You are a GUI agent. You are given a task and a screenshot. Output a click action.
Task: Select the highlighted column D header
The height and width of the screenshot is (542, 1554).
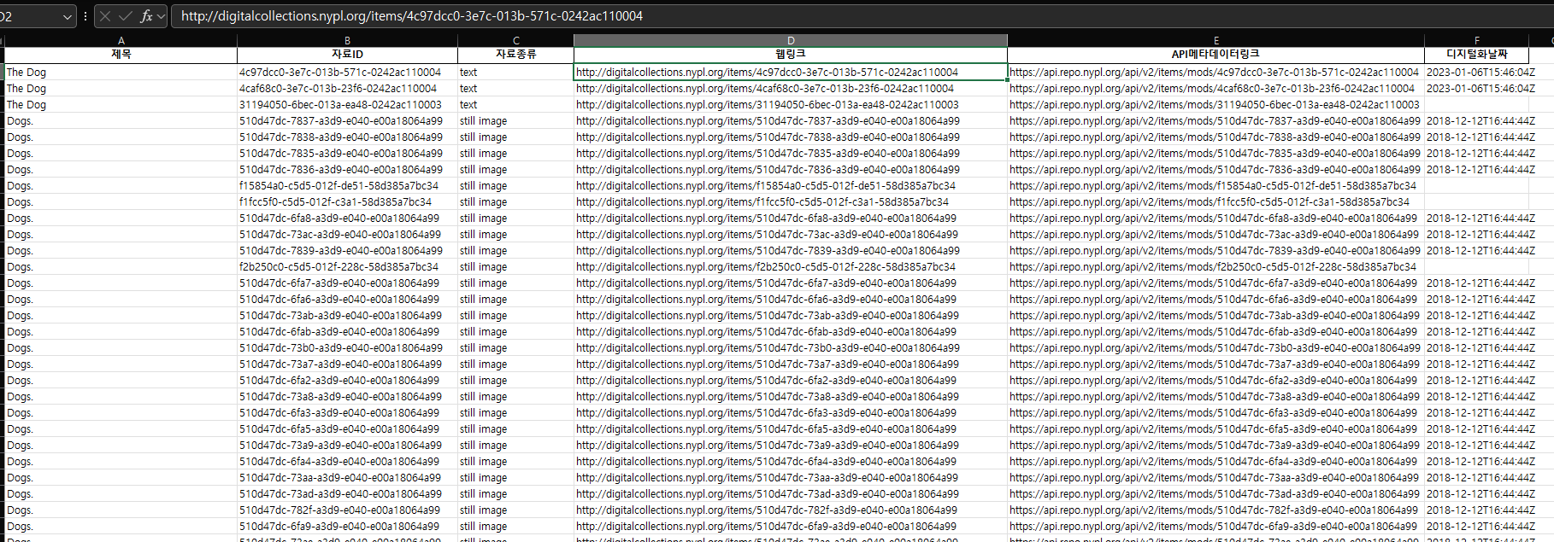790,40
